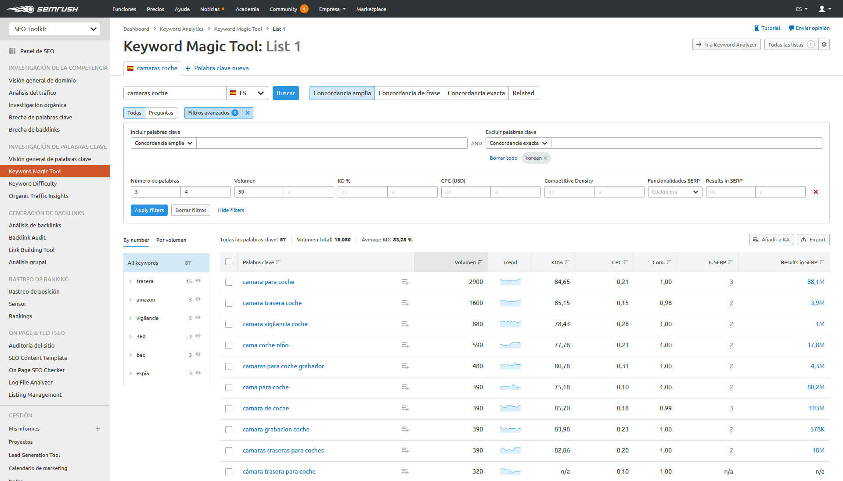Screen dimensions: 843x481
Task: Remove the korean excluded keyword tag
Action: tap(545, 158)
